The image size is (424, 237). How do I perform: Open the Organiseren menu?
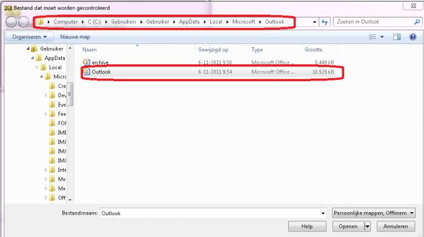click(29, 37)
